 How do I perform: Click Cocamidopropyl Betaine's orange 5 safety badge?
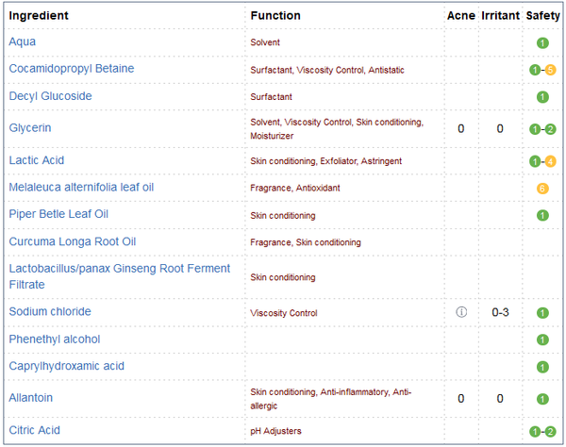[550, 70]
